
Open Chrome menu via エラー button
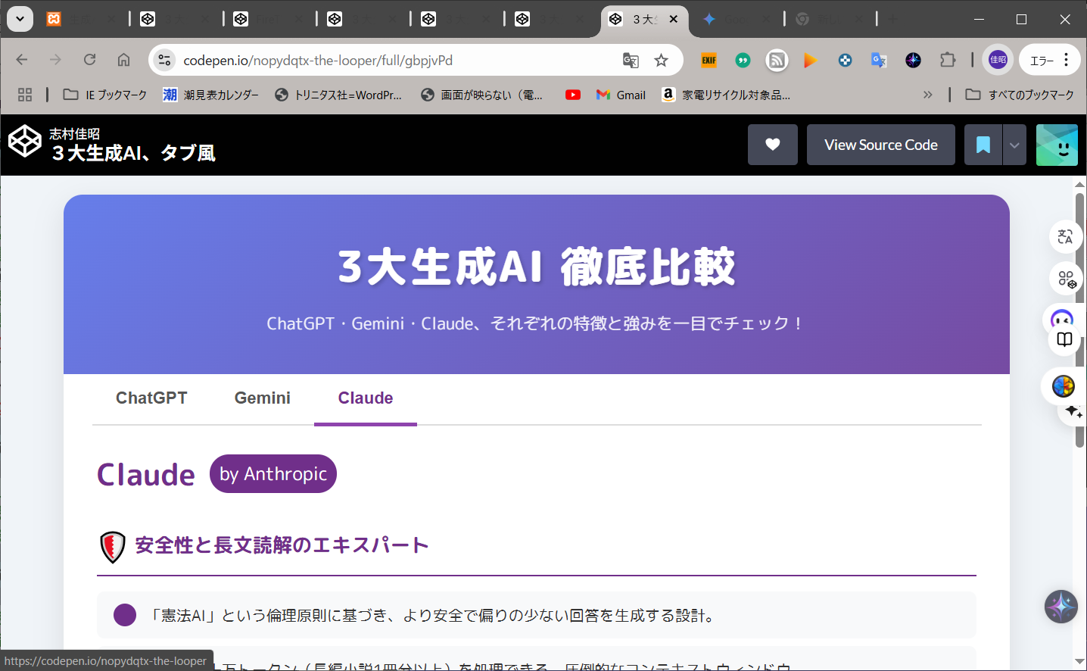point(1048,60)
